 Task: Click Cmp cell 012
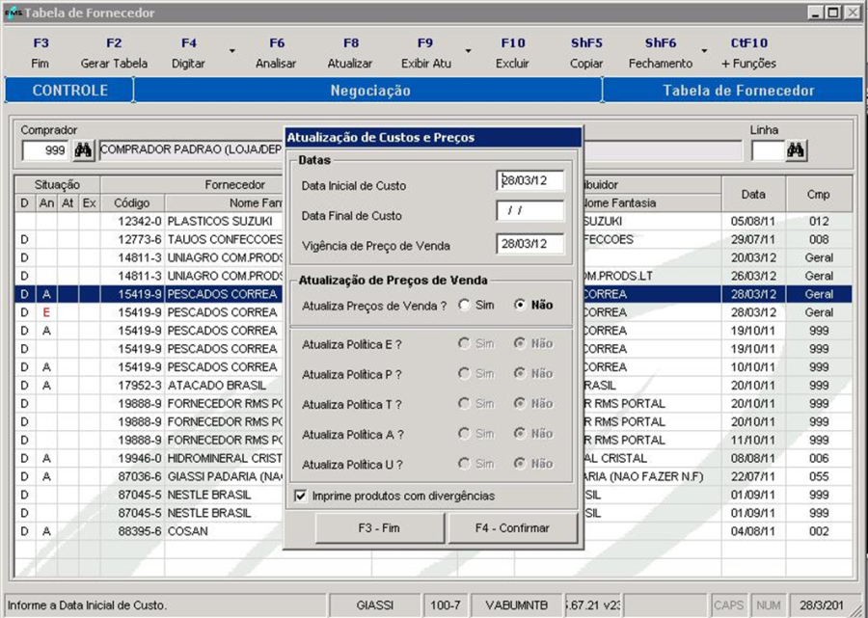818,222
